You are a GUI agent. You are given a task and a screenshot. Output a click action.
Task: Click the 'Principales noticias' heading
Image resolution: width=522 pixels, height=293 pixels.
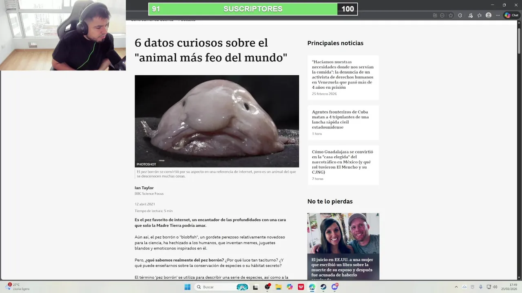click(335, 43)
